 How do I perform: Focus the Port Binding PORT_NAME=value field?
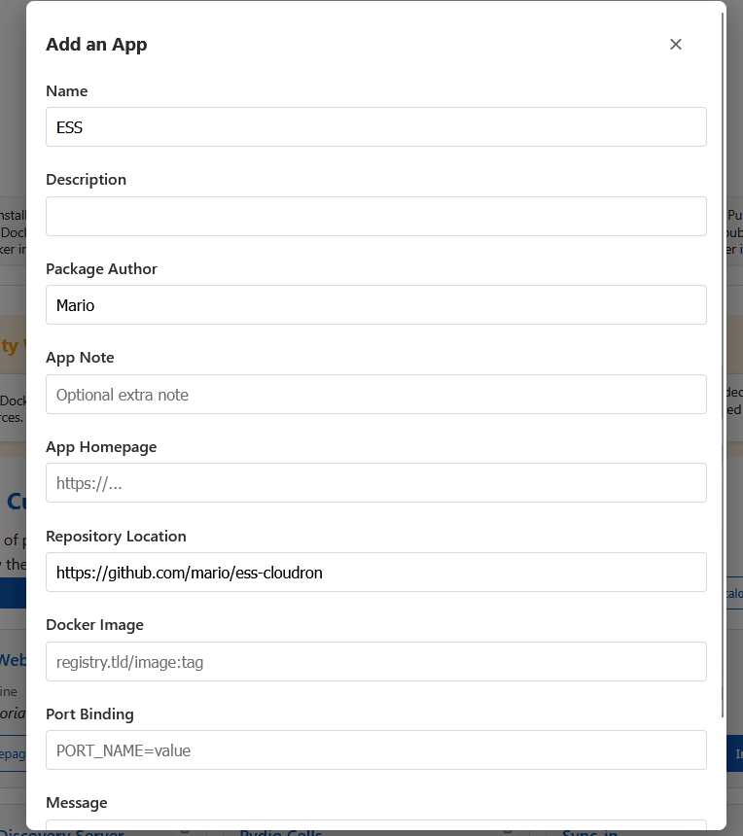click(x=375, y=750)
